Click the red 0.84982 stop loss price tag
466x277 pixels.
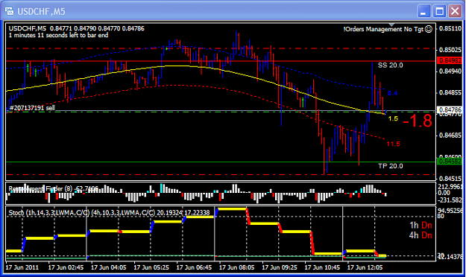coord(450,60)
